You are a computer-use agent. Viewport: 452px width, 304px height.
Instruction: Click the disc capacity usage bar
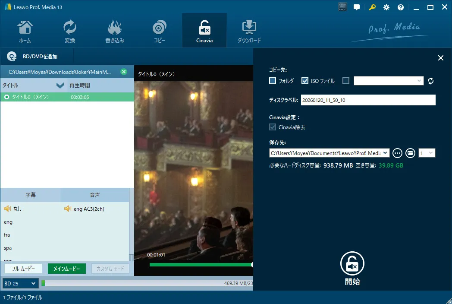pyautogui.click(x=147, y=283)
